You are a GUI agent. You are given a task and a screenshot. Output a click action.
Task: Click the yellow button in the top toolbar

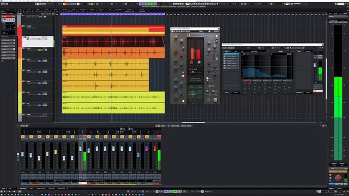(x=64, y=4)
